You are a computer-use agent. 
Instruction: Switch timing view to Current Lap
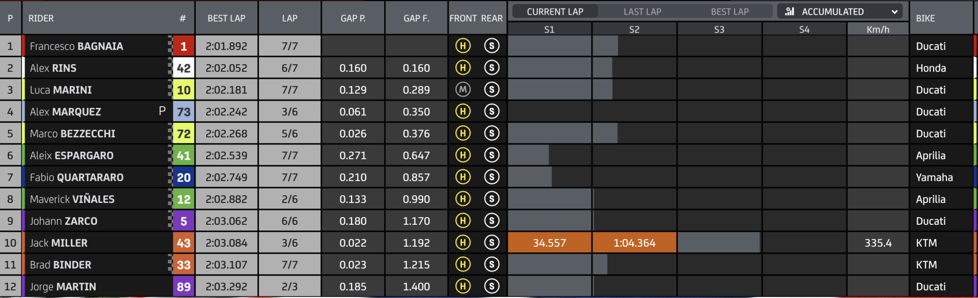[555, 11]
